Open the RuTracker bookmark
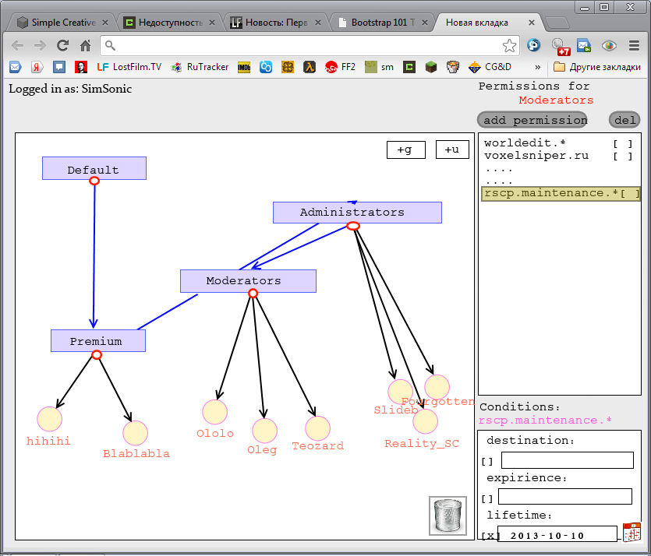This screenshot has height=556, width=651. [200, 67]
